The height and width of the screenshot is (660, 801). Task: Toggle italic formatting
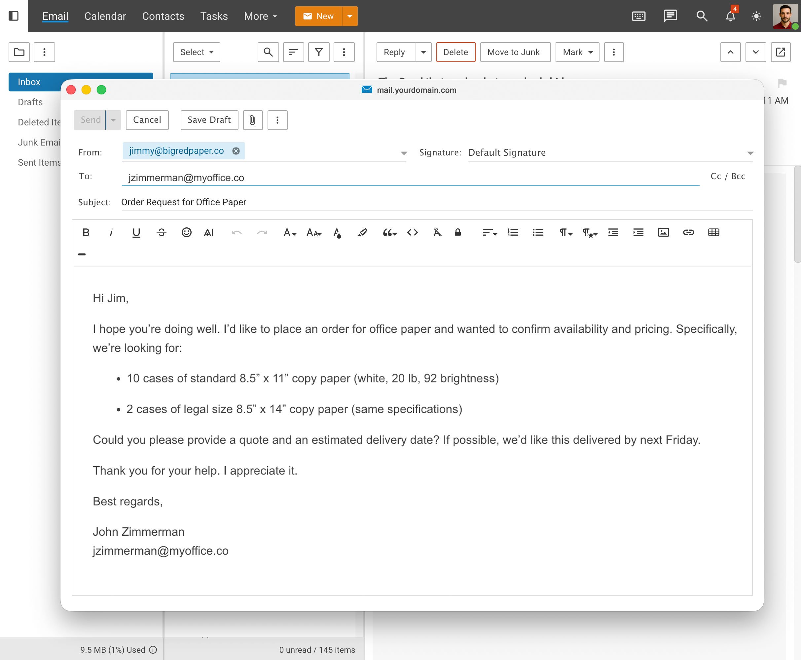click(x=111, y=232)
